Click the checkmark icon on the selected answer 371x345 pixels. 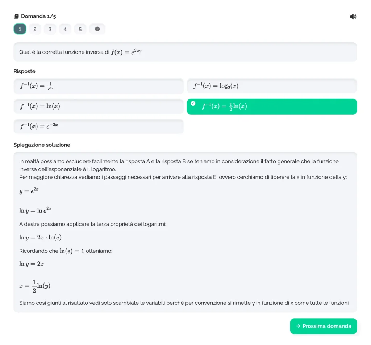(x=193, y=103)
